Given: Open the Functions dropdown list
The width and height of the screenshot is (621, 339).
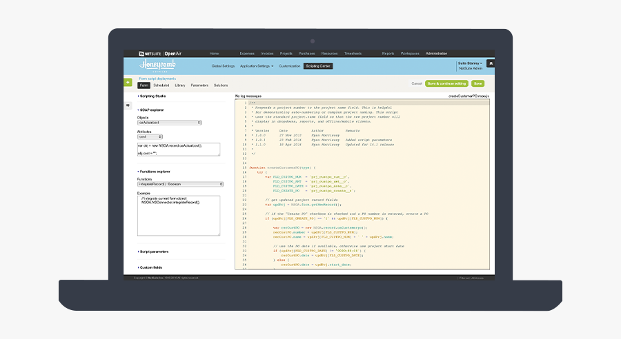Looking at the screenshot, I should (180, 184).
